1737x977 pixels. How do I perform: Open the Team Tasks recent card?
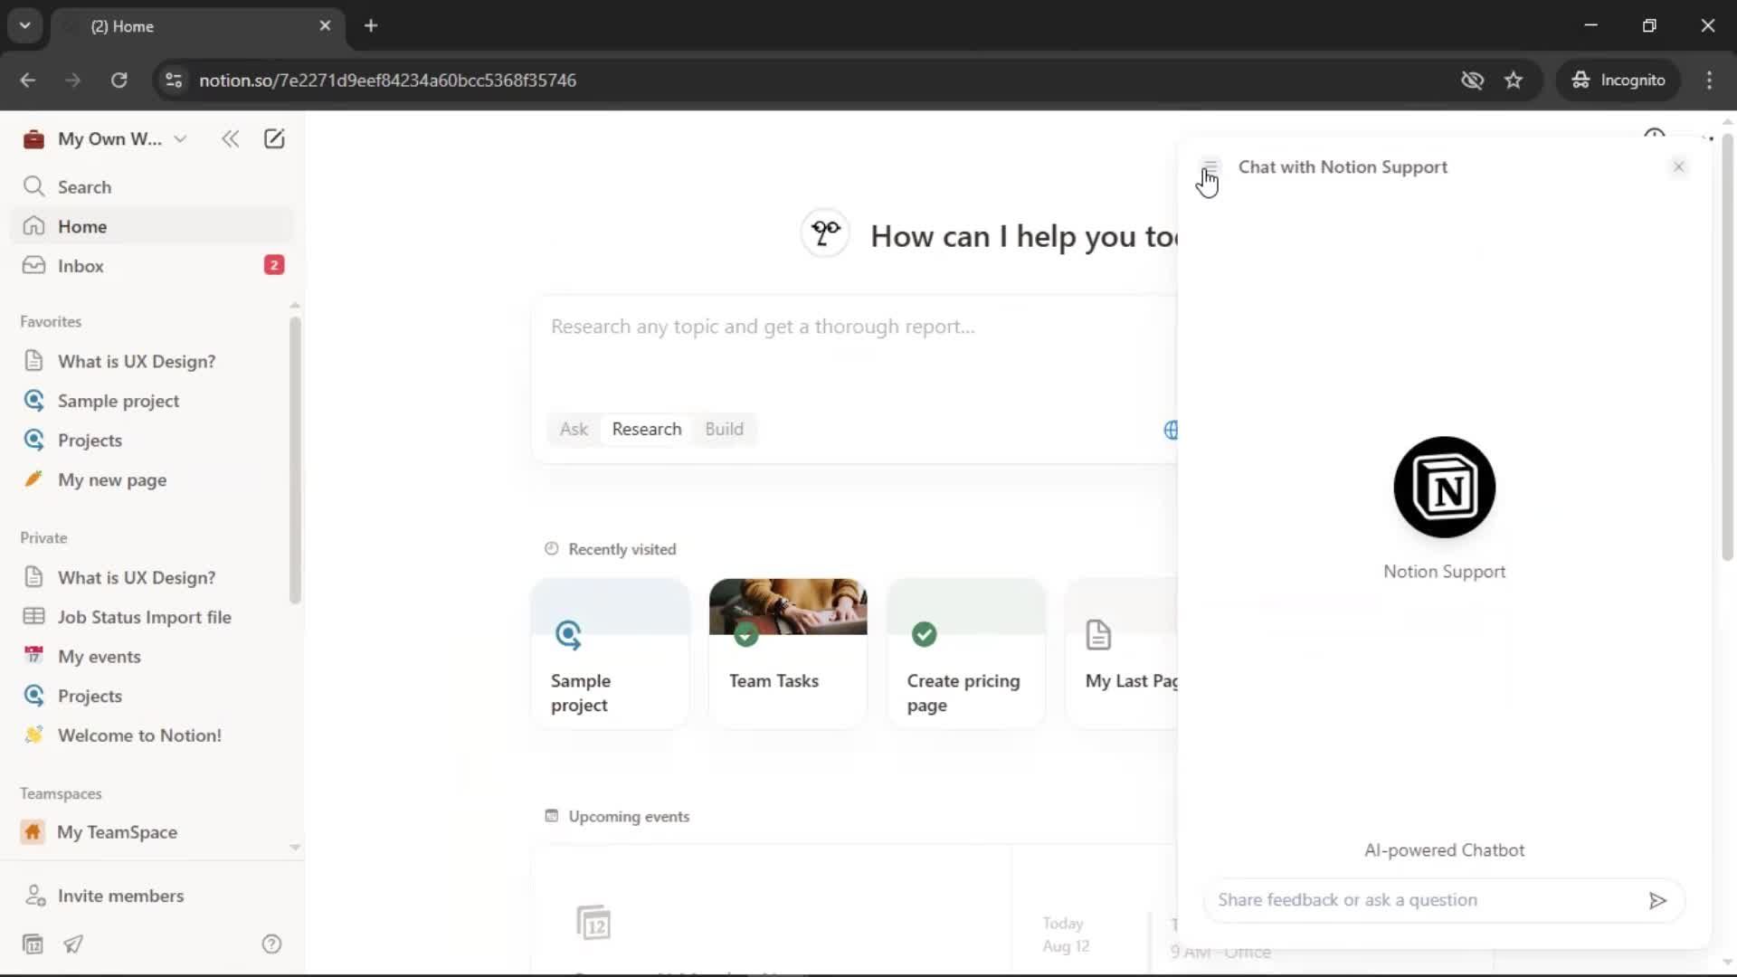click(x=788, y=653)
